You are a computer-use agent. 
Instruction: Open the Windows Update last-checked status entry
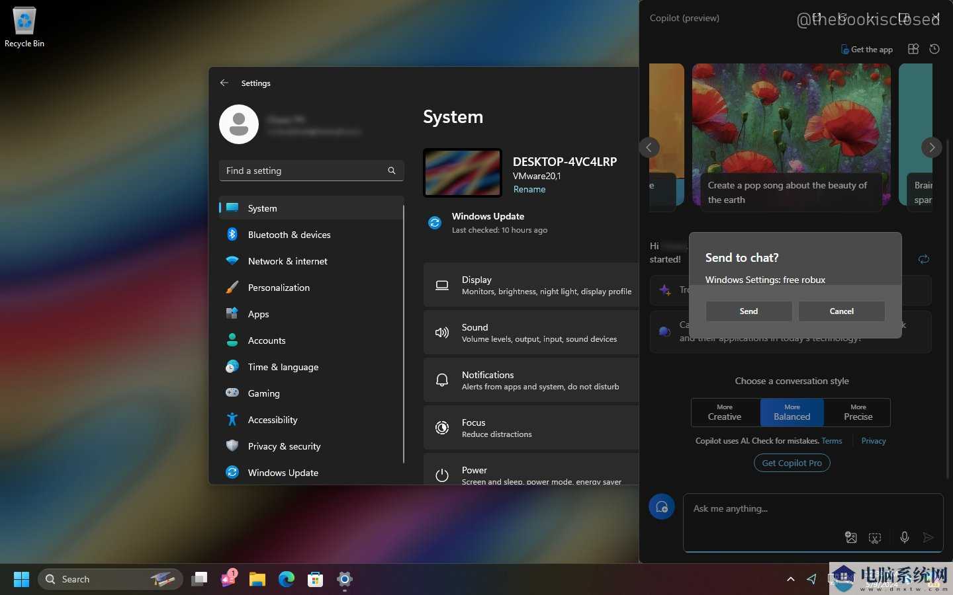coord(488,223)
